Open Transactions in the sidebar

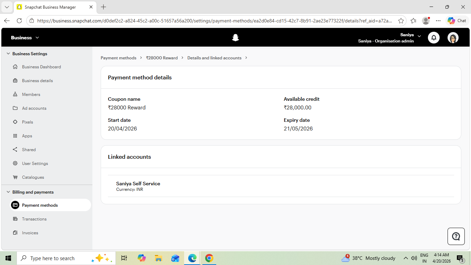point(34,219)
